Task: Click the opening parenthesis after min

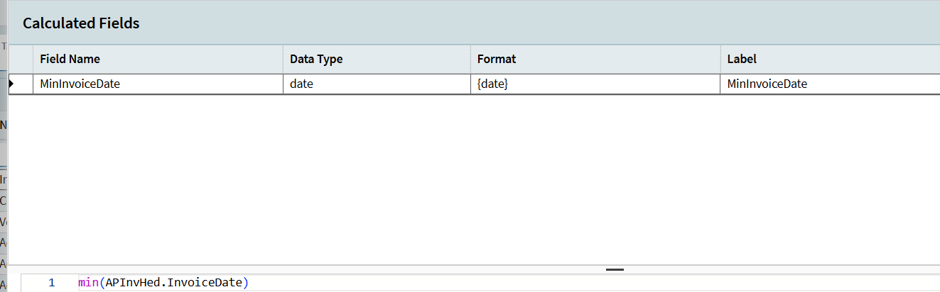Action: point(102,283)
